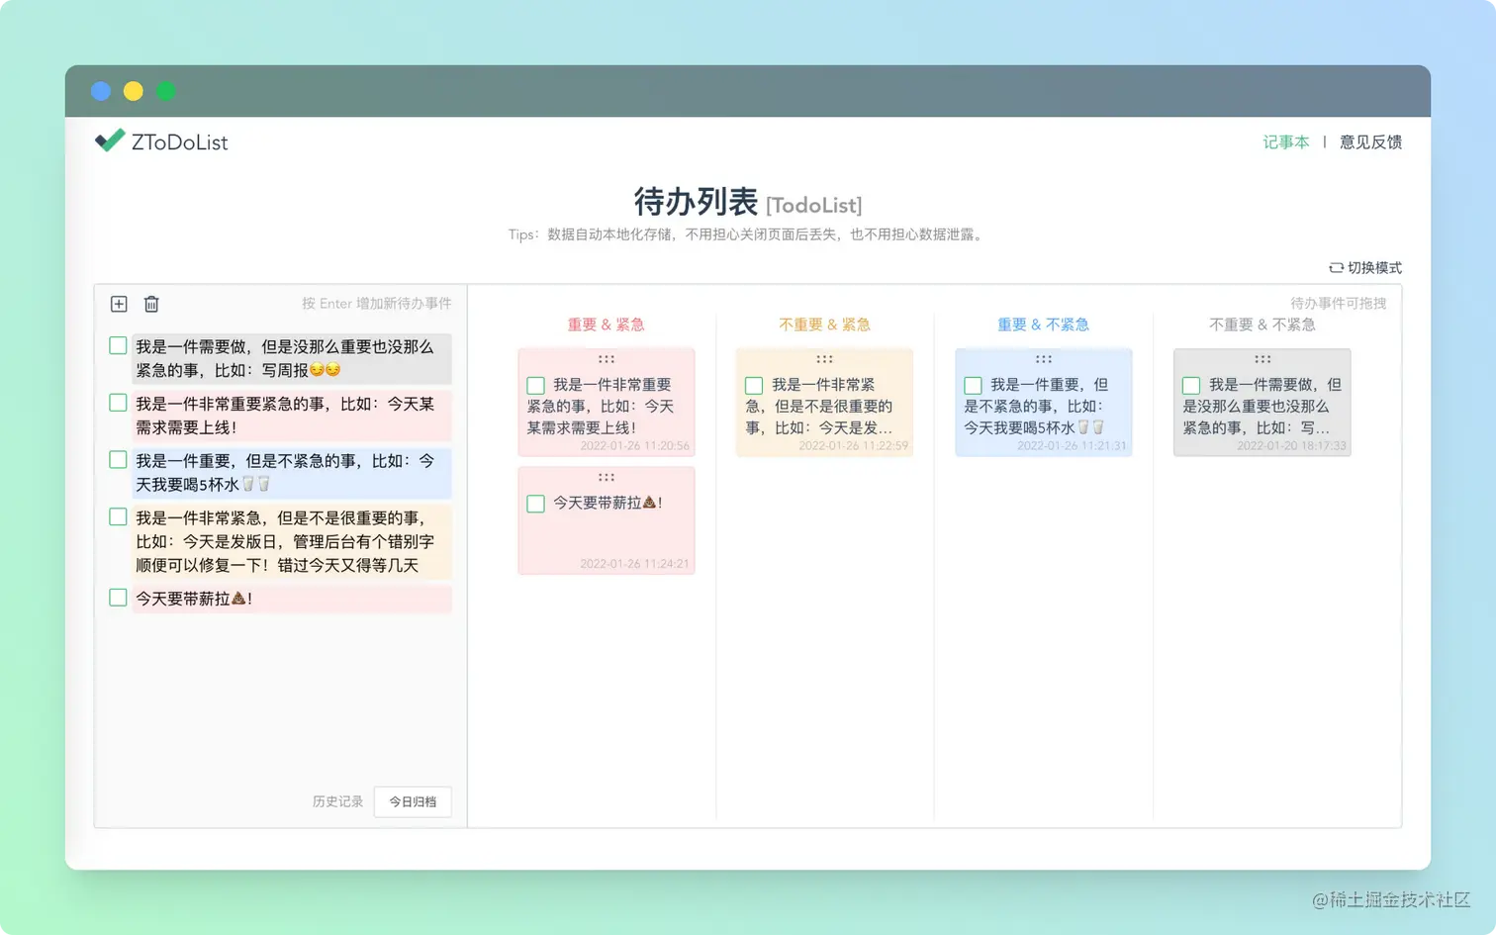Image resolution: width=1496 pixels, height=935 pixels.
Task: Click drag handle on the orange 今天是发 card
Action: click(x=824, y=359)
